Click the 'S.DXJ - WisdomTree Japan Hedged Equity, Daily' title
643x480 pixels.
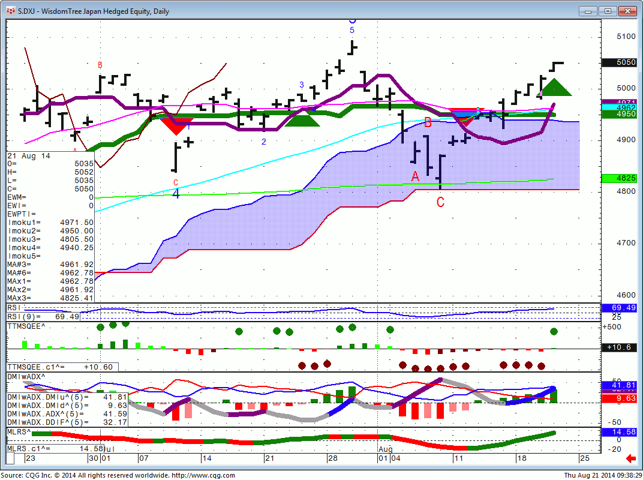94,11
